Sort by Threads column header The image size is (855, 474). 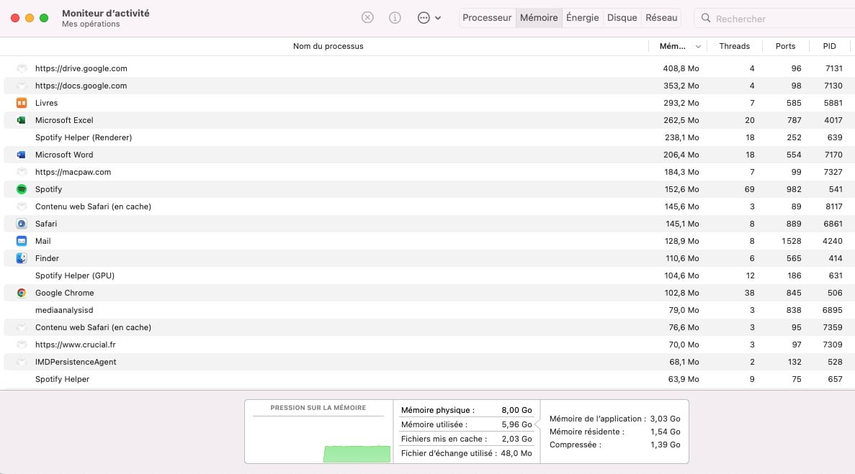click(x=734, y=46)
